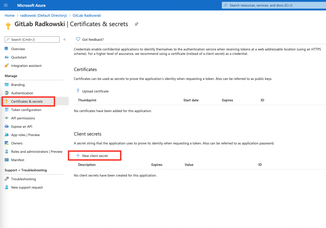Screen dimensions: 326x228
Task: Click GitLab Radkowski breadcrumb link
Action: point(87,15)
